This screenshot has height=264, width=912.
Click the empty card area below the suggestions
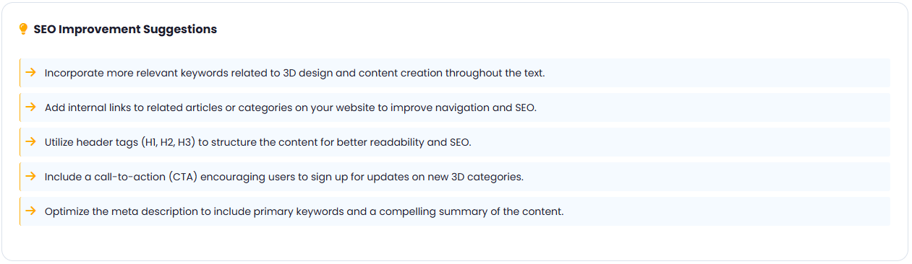pos(455,243)
